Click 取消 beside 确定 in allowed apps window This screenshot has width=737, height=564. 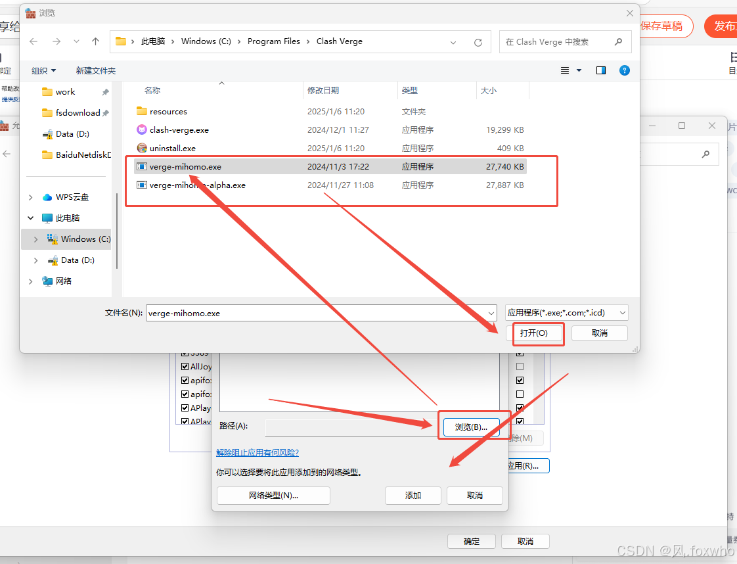point(525,542)
